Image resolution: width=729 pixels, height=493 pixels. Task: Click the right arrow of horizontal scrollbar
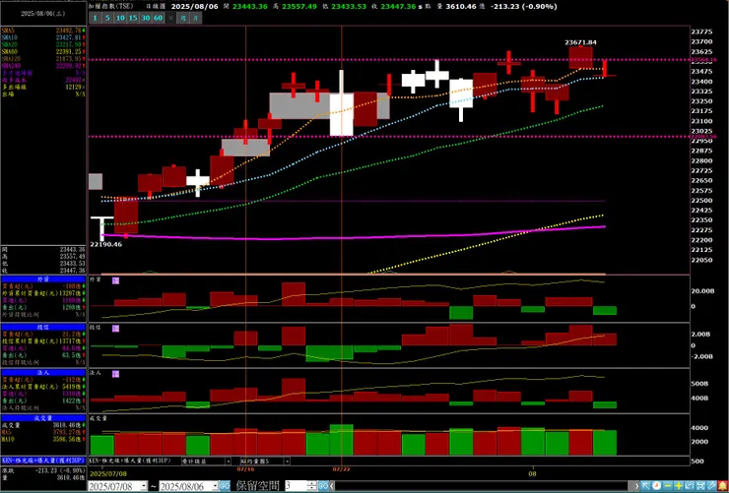(637, 486)
